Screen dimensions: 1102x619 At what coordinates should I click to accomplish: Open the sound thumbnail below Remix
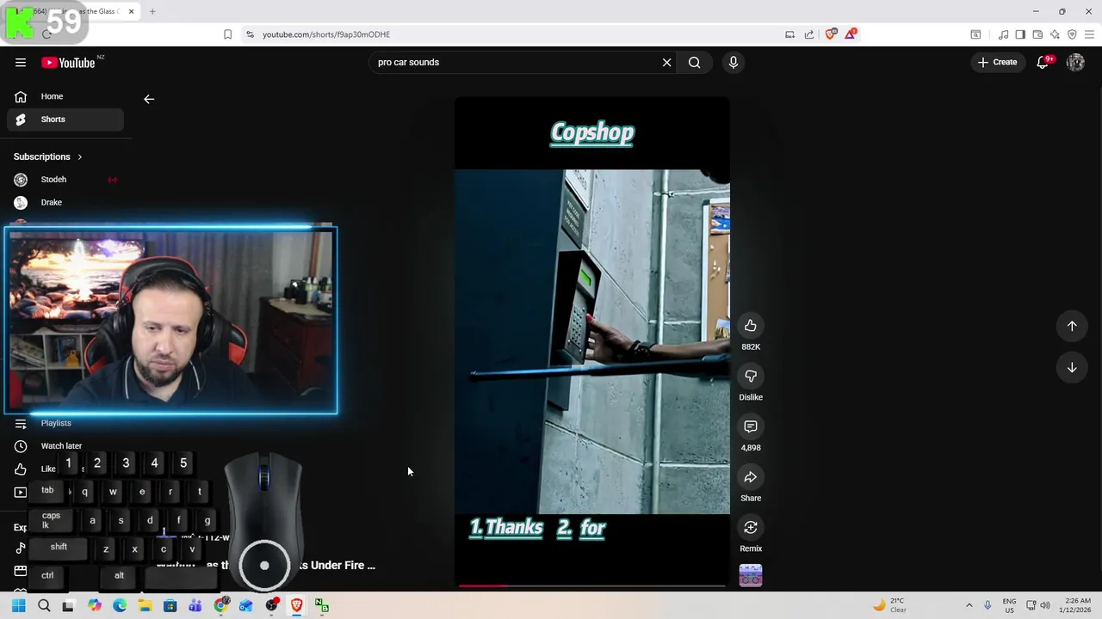click(751, 575)
